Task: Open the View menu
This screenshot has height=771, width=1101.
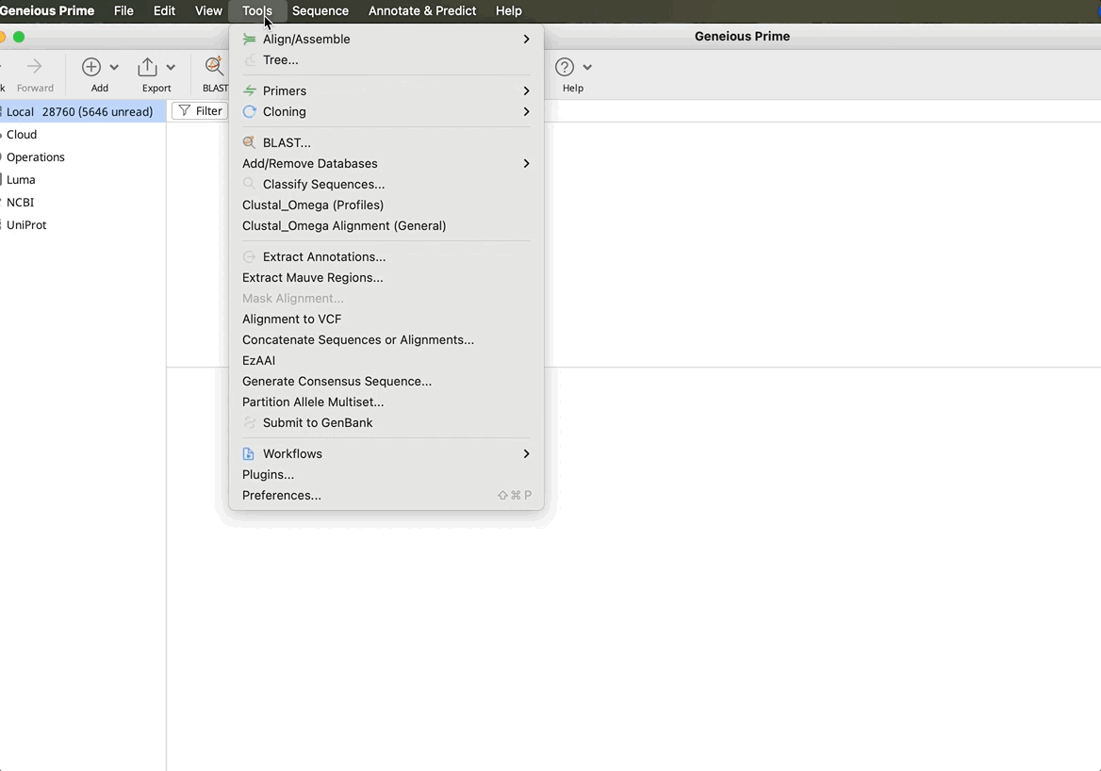Action: pyautogui.click(x=208, y=10)
